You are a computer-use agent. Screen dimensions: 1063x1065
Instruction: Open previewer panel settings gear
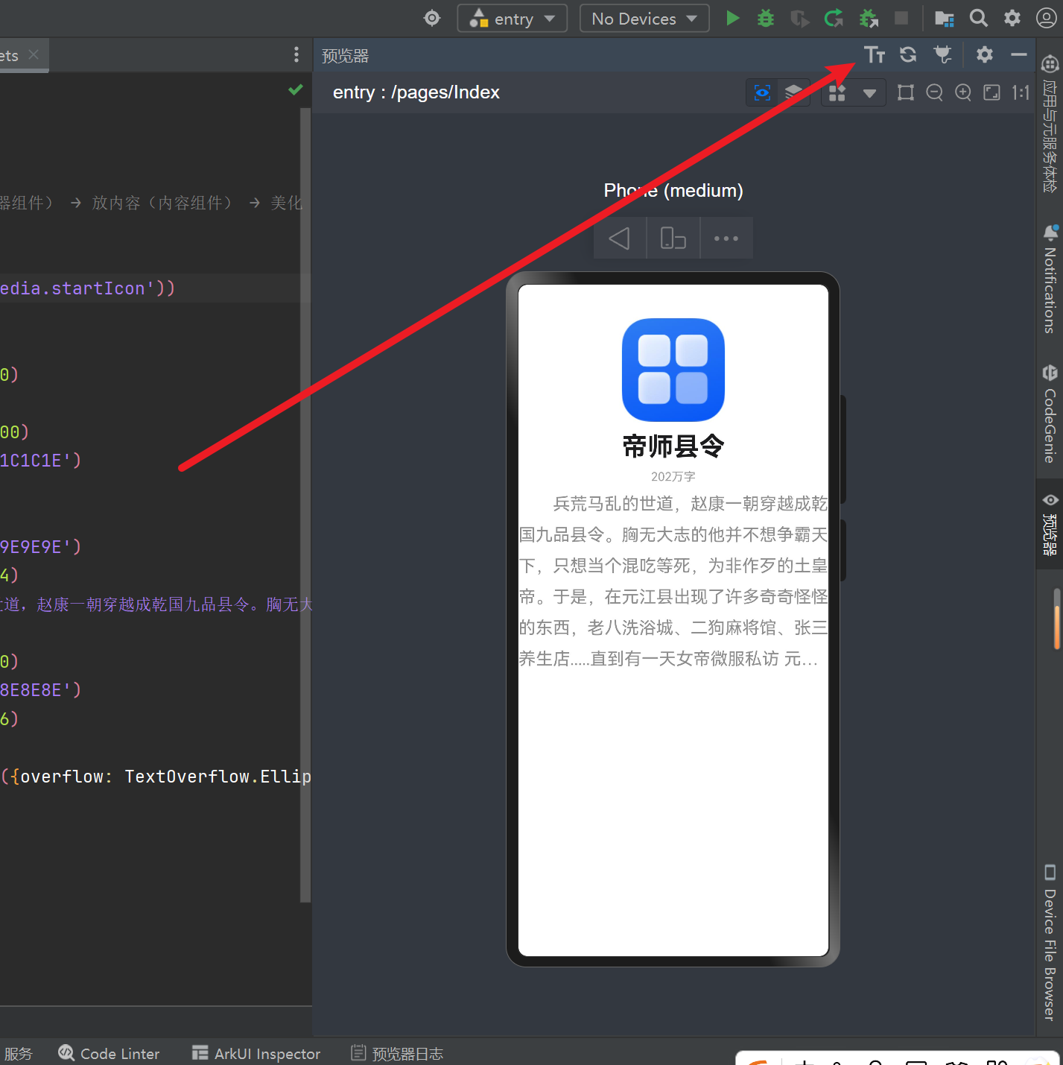pos(985,54)
